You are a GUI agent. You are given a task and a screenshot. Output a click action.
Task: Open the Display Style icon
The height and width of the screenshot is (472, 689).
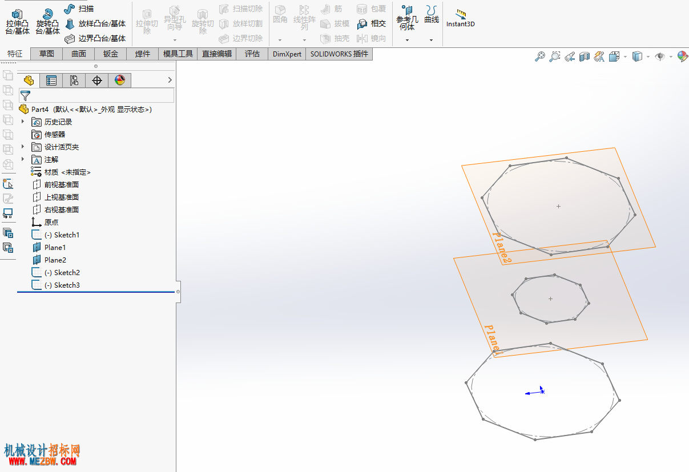click(x=638, y=57)
